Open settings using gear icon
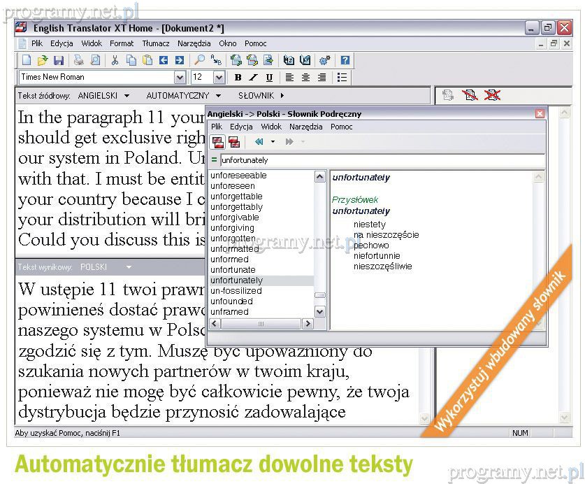 [x=325, y=61]
